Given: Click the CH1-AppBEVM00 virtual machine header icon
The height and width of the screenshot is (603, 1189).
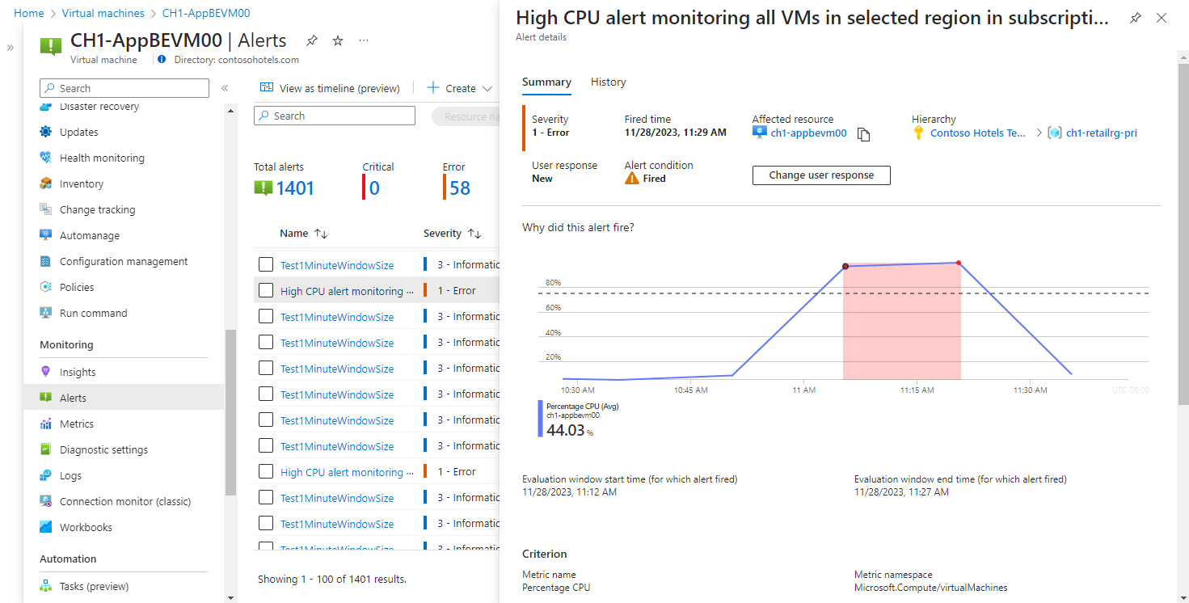Looking at the screenshot, I should click(51, 46).
